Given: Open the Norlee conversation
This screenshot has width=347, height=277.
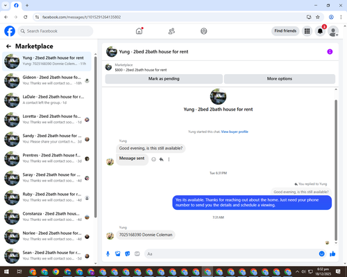Looking at the screenshot, I should pos(46,237).
